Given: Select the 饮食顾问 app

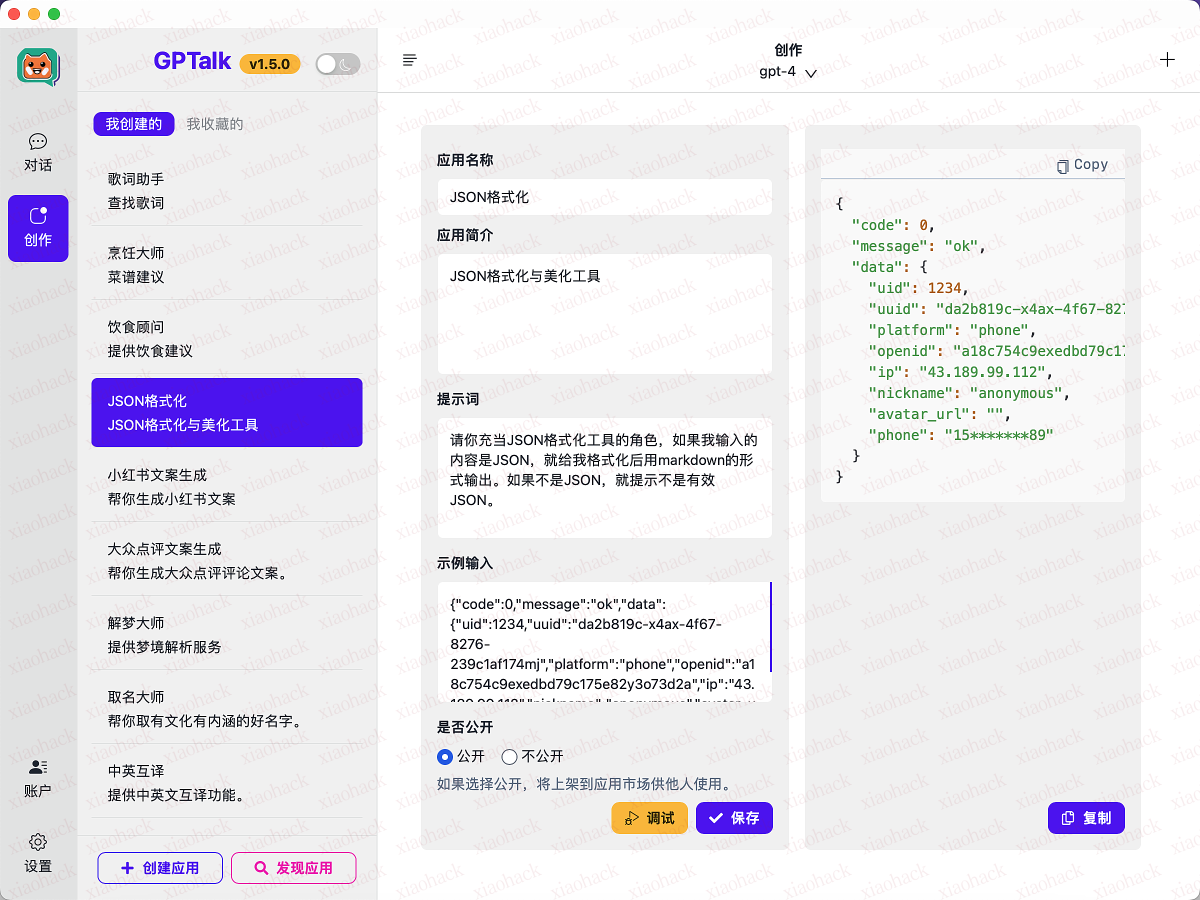Looking at the screenshot, I should point(227,338).
